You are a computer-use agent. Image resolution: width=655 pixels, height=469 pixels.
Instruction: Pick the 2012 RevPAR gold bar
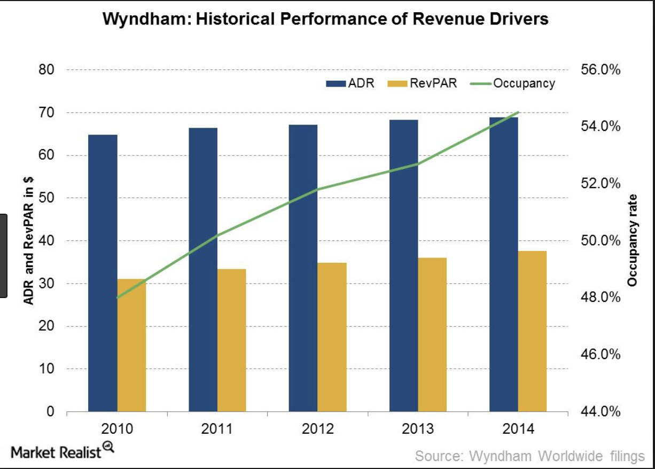[332, 337]
